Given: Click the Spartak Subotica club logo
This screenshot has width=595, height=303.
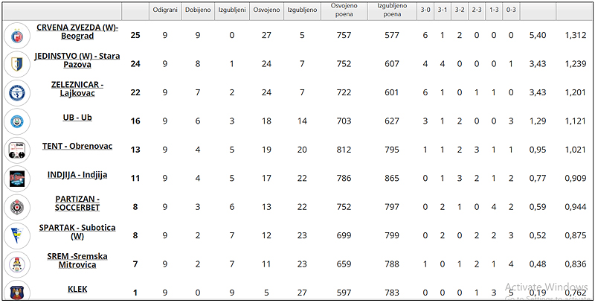Looking at the screenshot, I should (16, 235).
